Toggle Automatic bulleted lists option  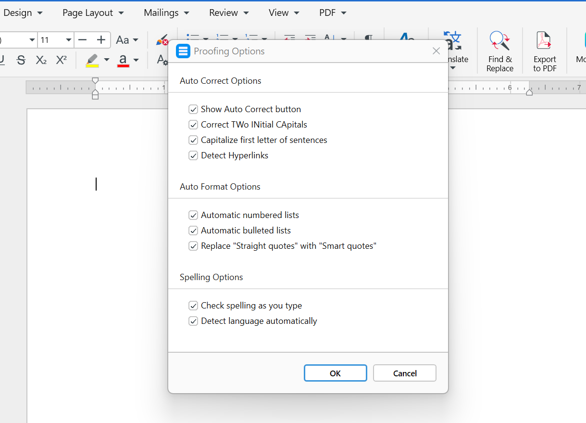coord(193,231)
